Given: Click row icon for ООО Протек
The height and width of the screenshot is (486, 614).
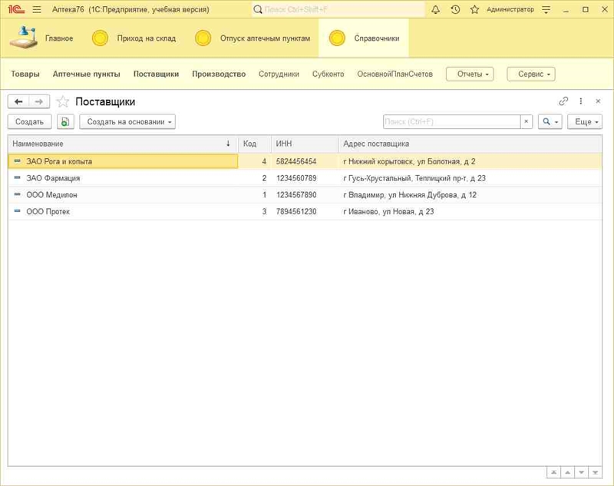Looking at the screenshot, I should tap(17, 211).
